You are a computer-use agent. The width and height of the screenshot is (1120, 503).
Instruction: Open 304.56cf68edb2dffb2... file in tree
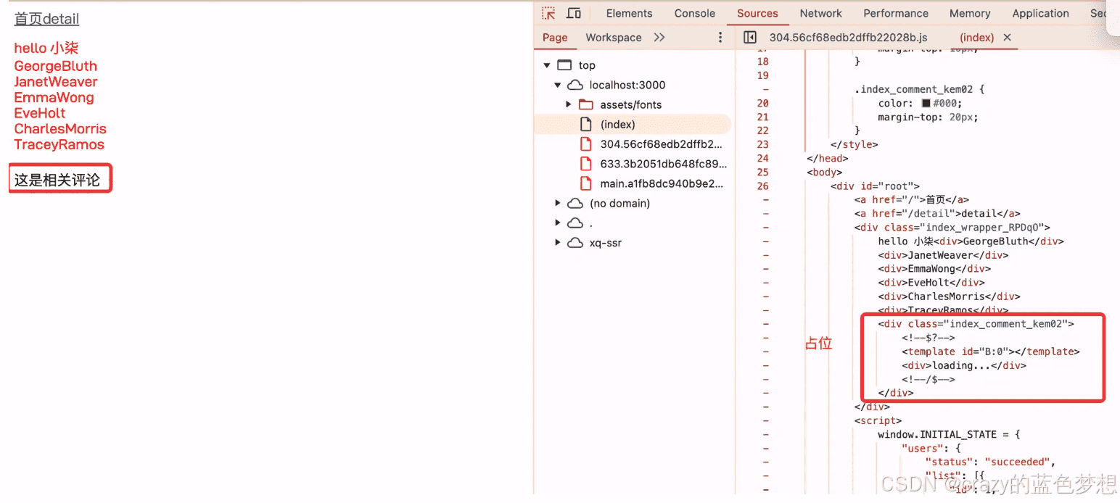661,144
